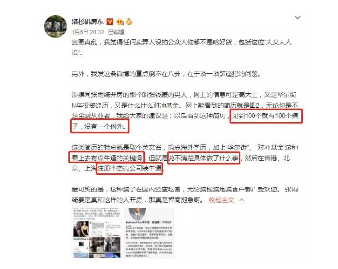Viewport: 338px width, 269px height.
Task: Click the 收起全文 link
Action: click(222, 200)
